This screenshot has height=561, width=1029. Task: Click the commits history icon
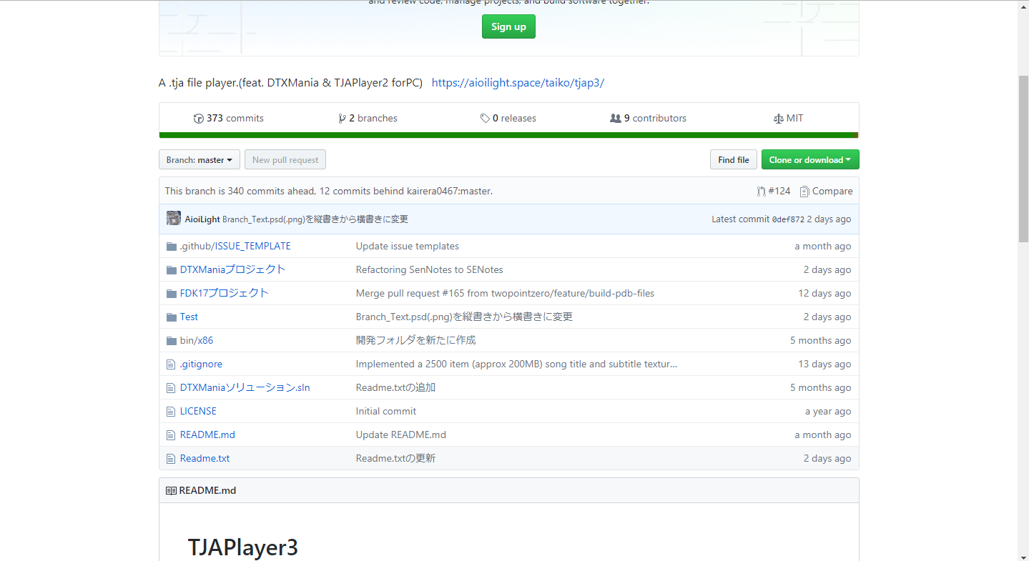199,119
